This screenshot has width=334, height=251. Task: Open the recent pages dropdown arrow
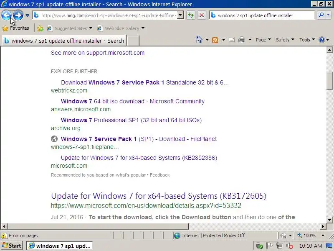[27, 15]
